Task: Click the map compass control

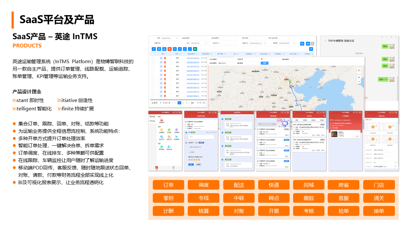Action: tap(359, 70)
